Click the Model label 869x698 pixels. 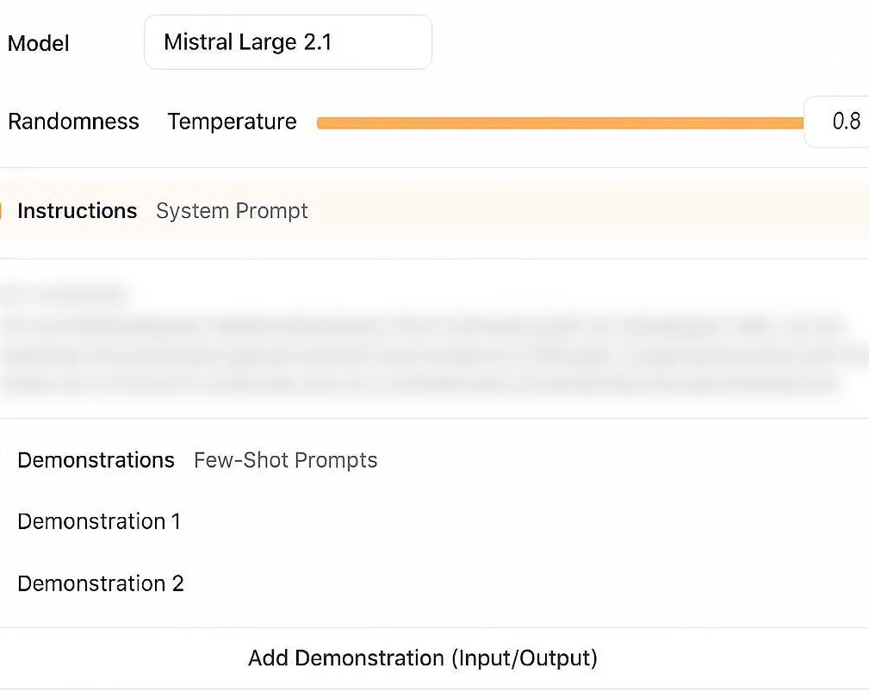pos(39,44)
